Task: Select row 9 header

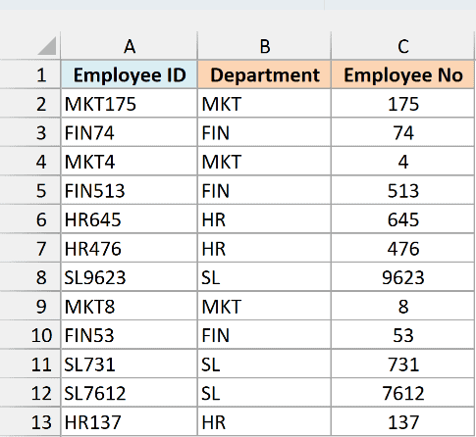Action: click(x=30, y=306)
